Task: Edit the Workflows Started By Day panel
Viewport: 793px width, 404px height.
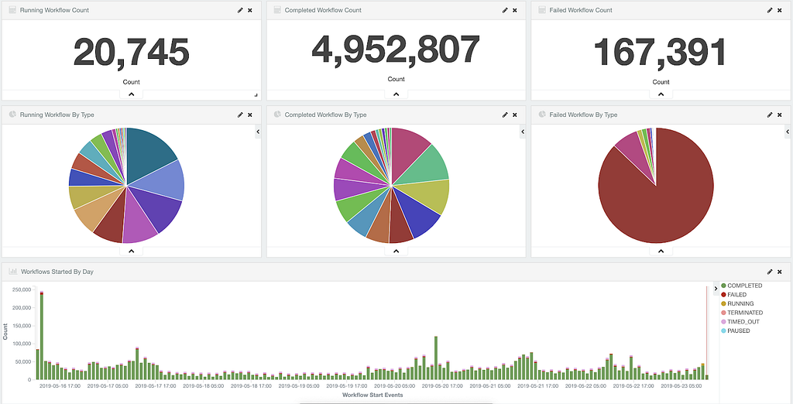Action: point(770,272)
